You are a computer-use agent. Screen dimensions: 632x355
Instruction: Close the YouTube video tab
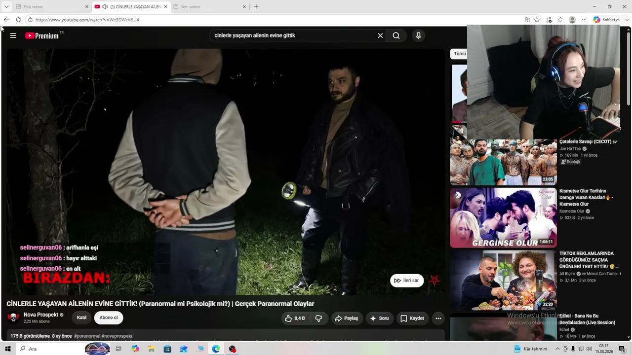[x=165, y=7]
